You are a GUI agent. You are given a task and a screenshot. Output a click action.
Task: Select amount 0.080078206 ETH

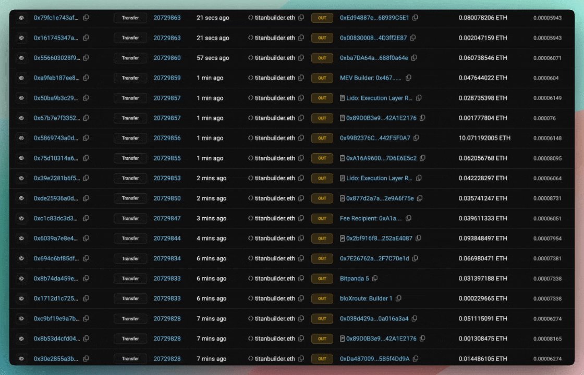(483, 18)
